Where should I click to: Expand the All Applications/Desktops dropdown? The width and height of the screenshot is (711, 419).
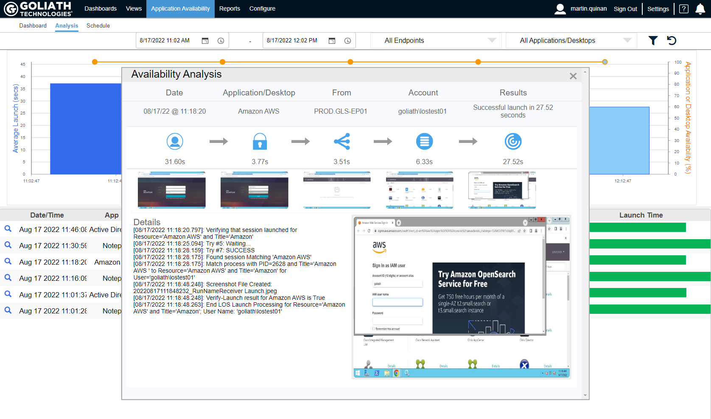pos(627,40)
